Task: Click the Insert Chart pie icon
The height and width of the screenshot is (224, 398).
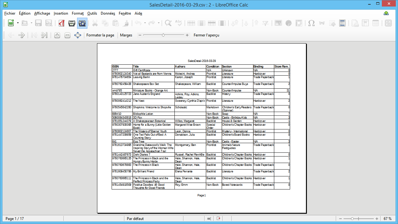Action: coord(288,23)
